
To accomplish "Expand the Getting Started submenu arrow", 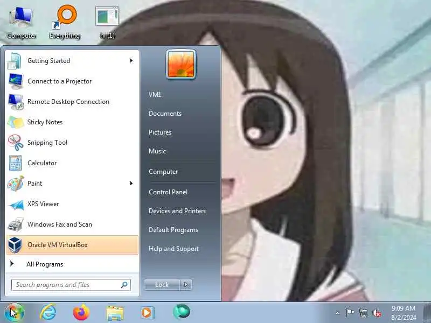I will click(x=131, y=60).
